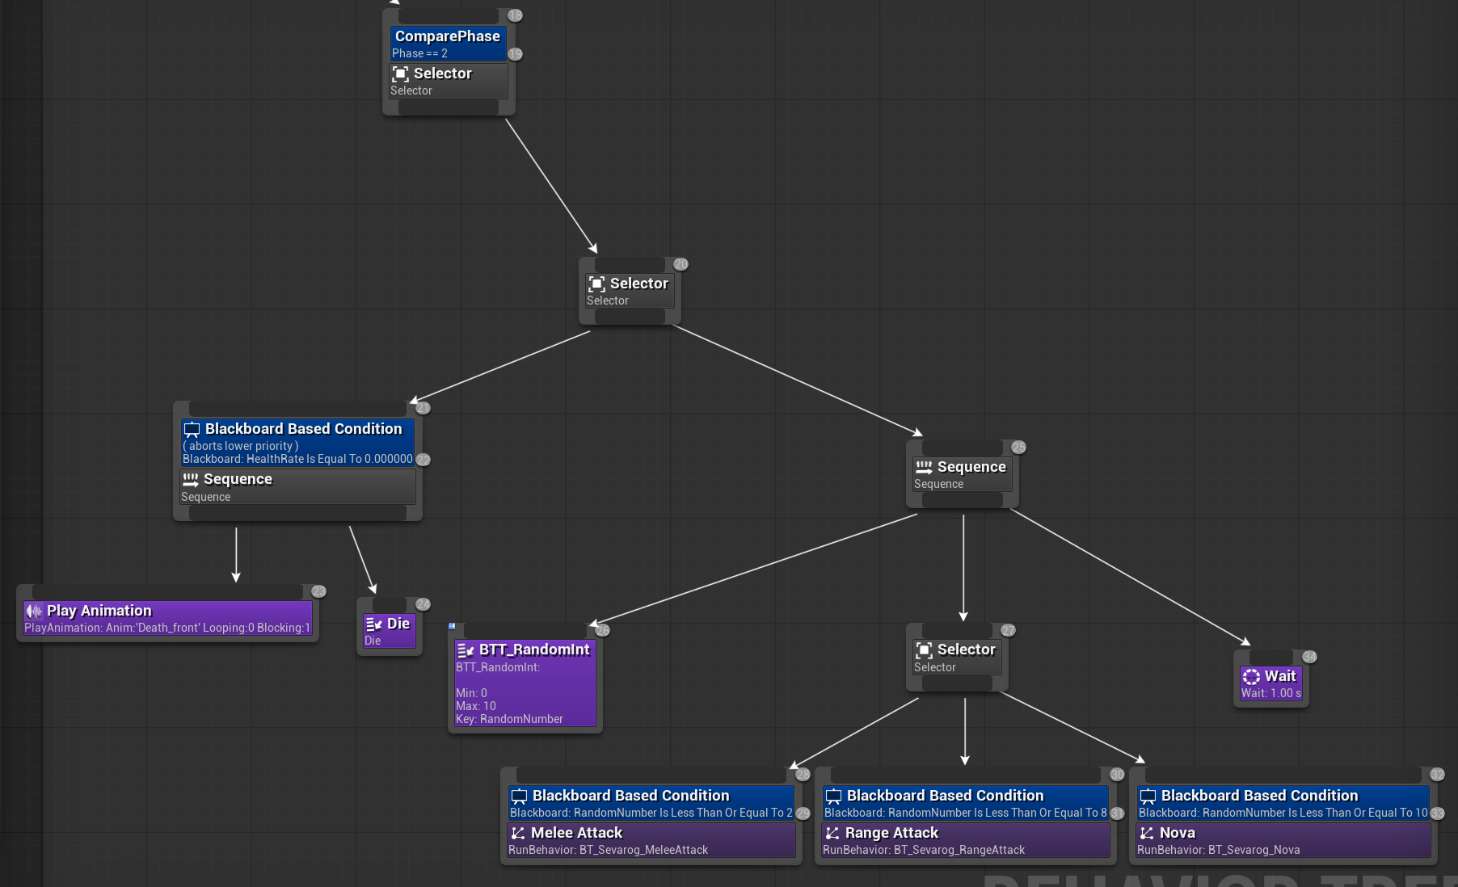Click the bottom output pin of Selector node 27

pos(957,683)
